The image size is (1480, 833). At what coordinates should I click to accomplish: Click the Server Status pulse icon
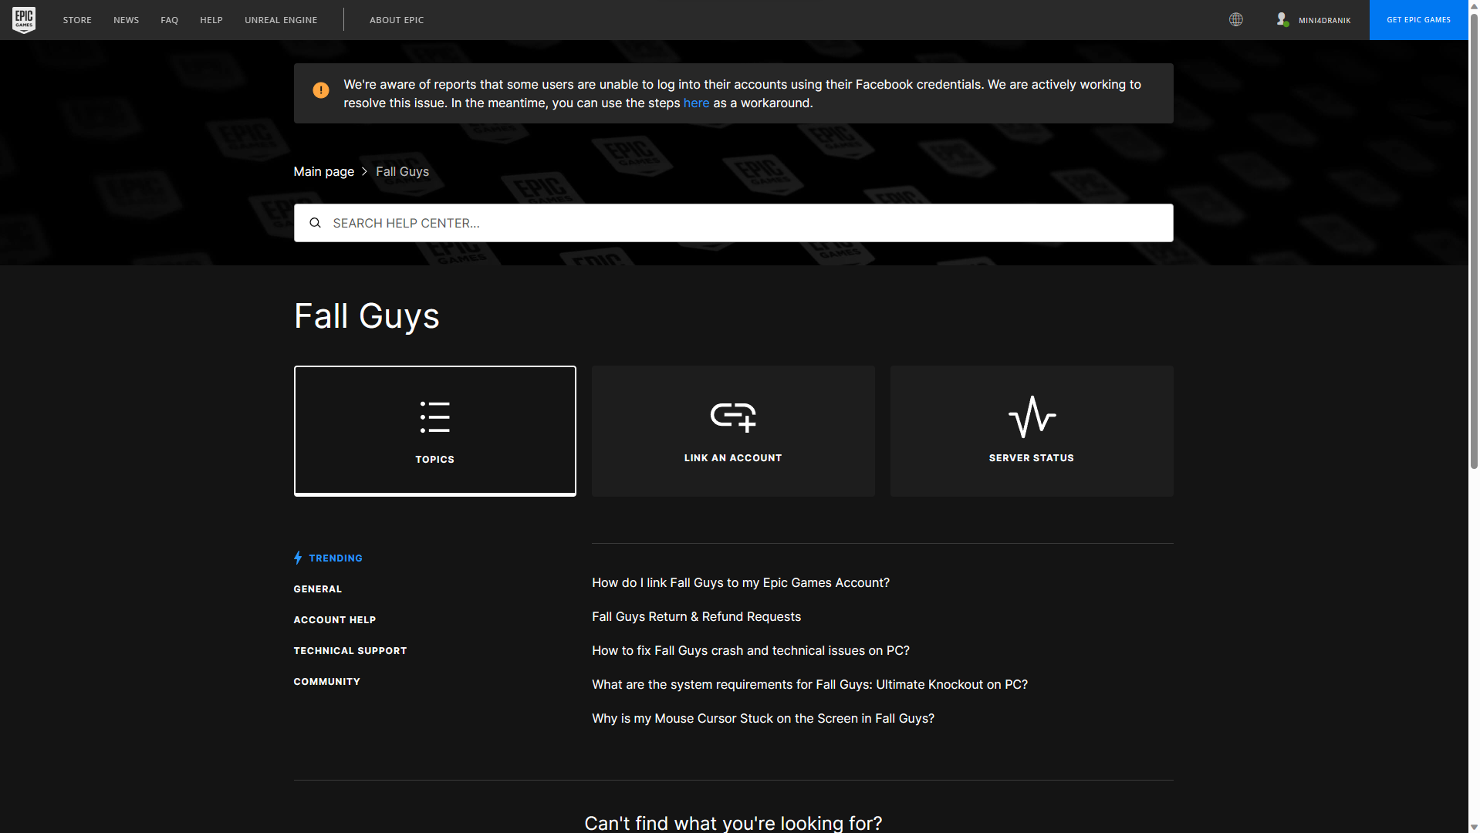[x=1032, y=416]
